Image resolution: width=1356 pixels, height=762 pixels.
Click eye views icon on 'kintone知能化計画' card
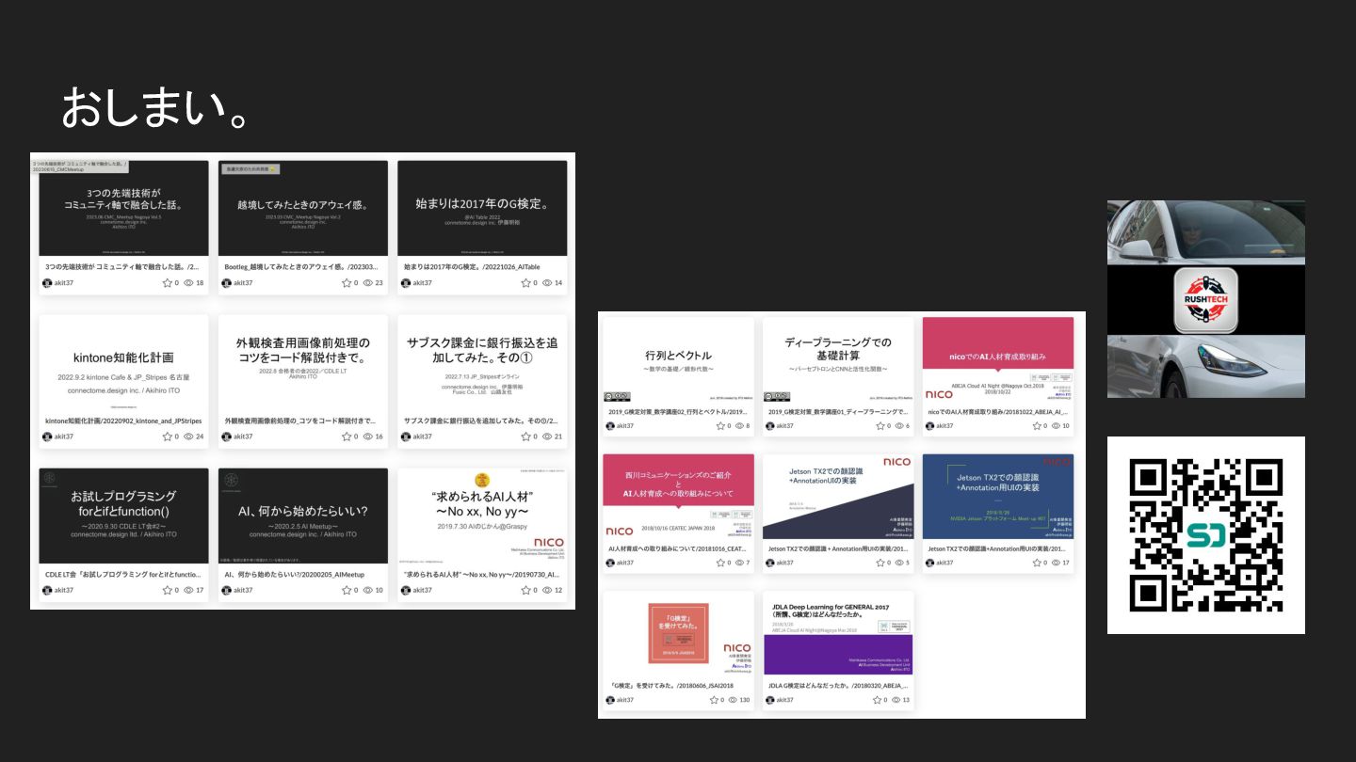pyautogui.click(x=188, y=437)
